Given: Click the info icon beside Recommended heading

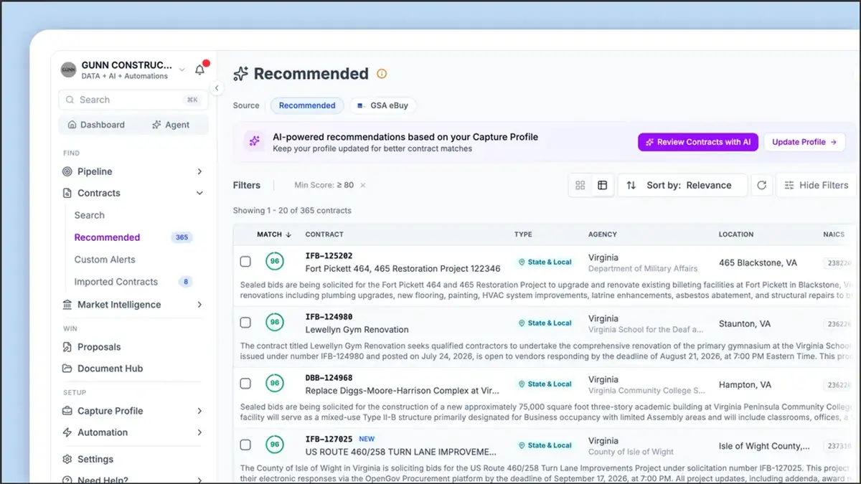Looking at the screenshot, I should tap(382, 74).
